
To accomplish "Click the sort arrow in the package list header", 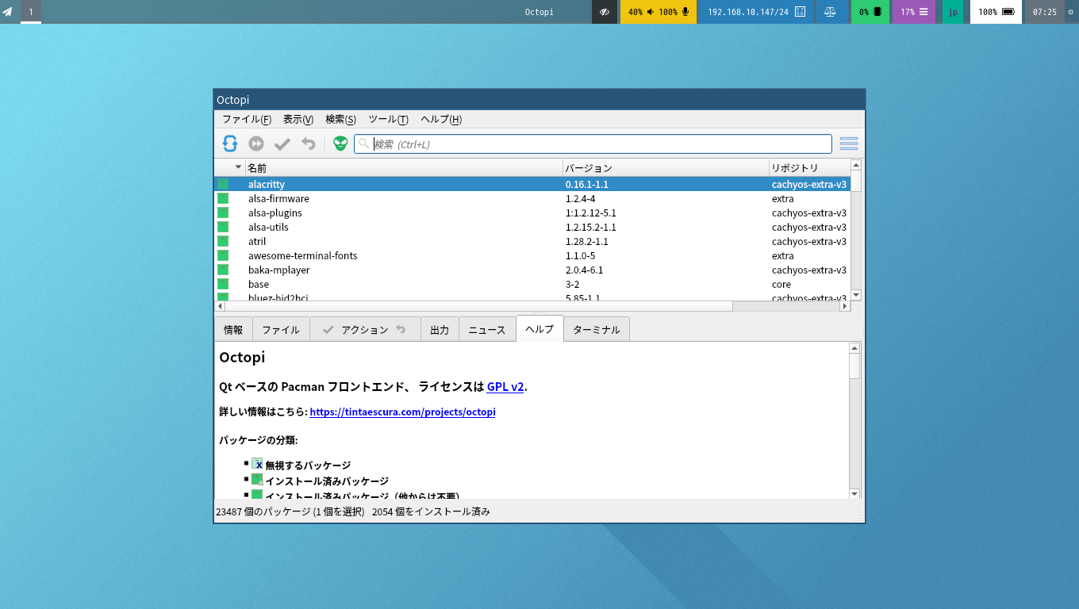I will tap(237, 167).
